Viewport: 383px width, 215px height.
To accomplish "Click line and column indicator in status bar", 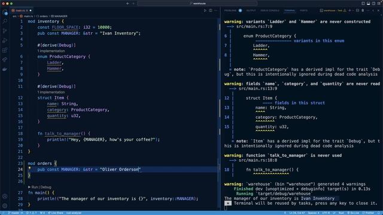I will click(x=297, y=213).
